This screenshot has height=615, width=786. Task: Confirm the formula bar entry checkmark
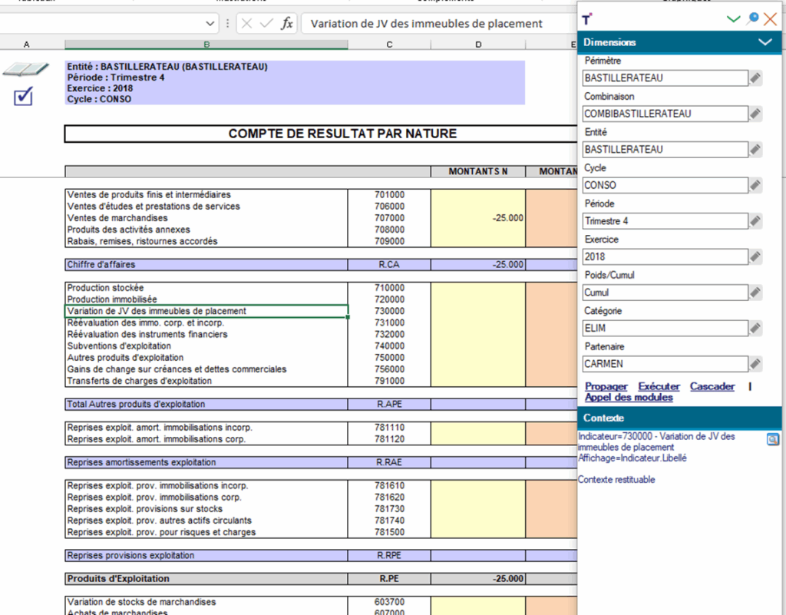[266, 24]
